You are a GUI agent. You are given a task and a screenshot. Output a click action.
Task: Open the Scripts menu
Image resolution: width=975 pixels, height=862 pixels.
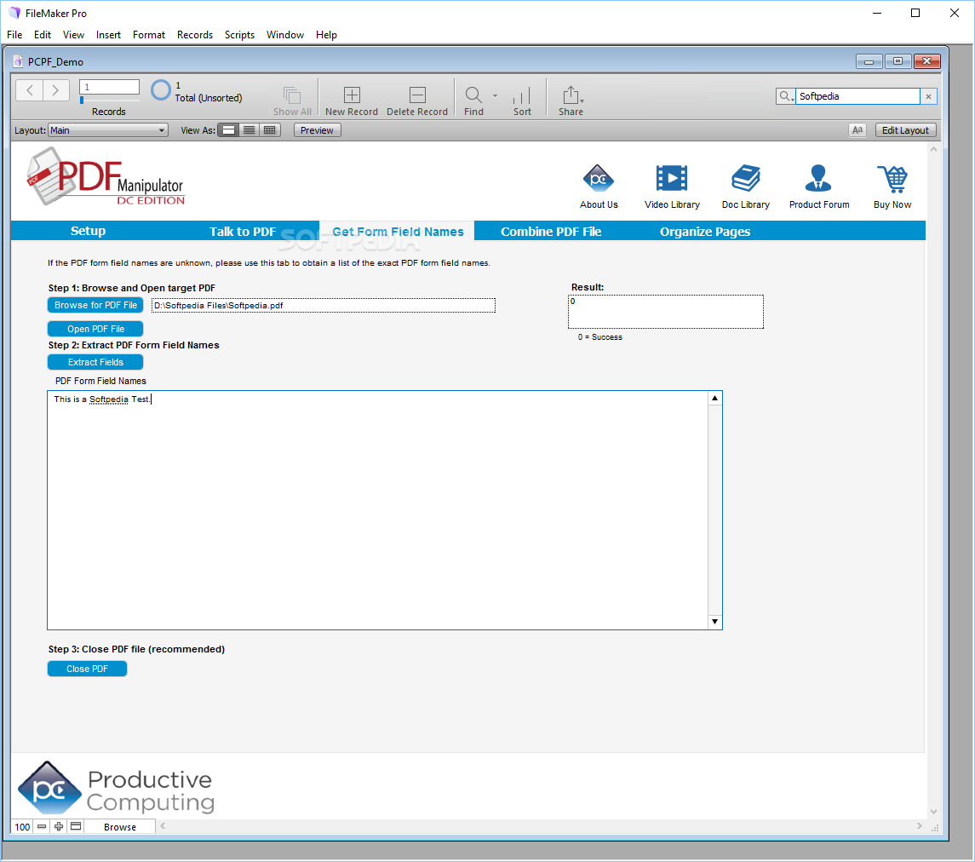click(239, 35)
